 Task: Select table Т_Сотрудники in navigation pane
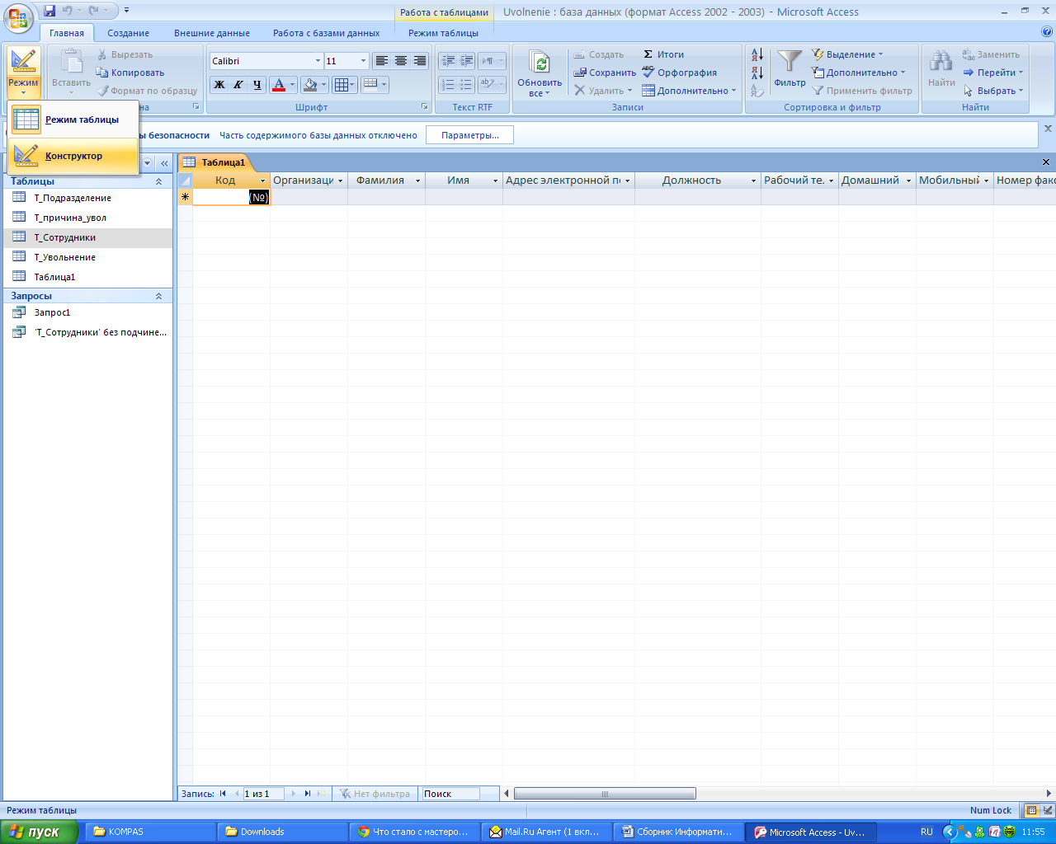pyautogui.click(x=88, y=237)
